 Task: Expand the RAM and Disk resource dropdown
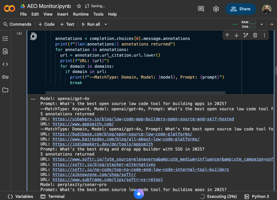click(x=261, y=24)
